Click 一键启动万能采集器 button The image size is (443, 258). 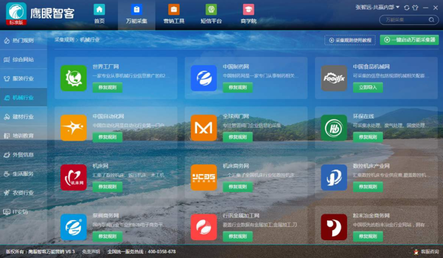[409, 40]
